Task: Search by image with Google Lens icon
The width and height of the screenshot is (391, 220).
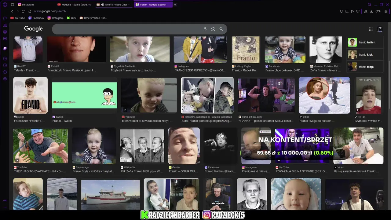Action: (x=213, y=29)
